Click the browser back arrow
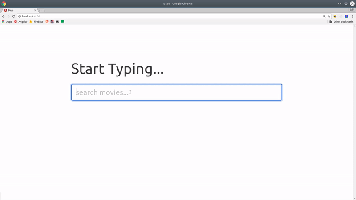Screen dimensions: 356x200 (4, 16)
